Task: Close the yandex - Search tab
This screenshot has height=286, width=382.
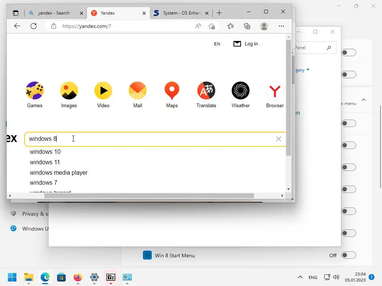Action: pos(81,13)
